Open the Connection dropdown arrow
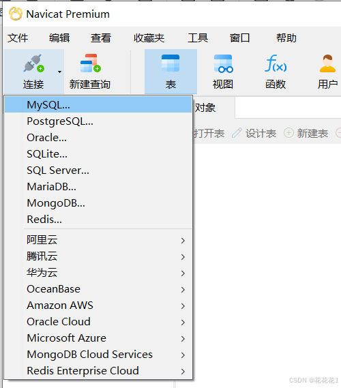341x388 pixels. point(59,72)
